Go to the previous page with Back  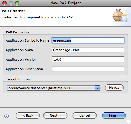coord(28,115)
